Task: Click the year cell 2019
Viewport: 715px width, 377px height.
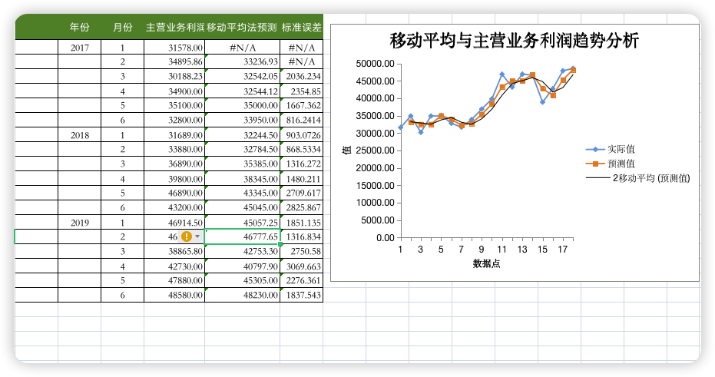Action: click(79, 223)
